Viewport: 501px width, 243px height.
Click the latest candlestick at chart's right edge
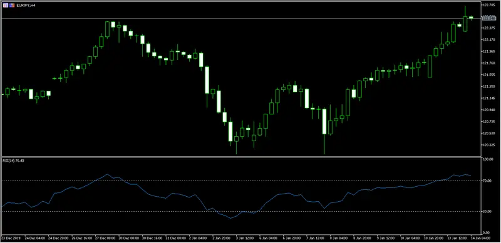(x=471, y=18)
